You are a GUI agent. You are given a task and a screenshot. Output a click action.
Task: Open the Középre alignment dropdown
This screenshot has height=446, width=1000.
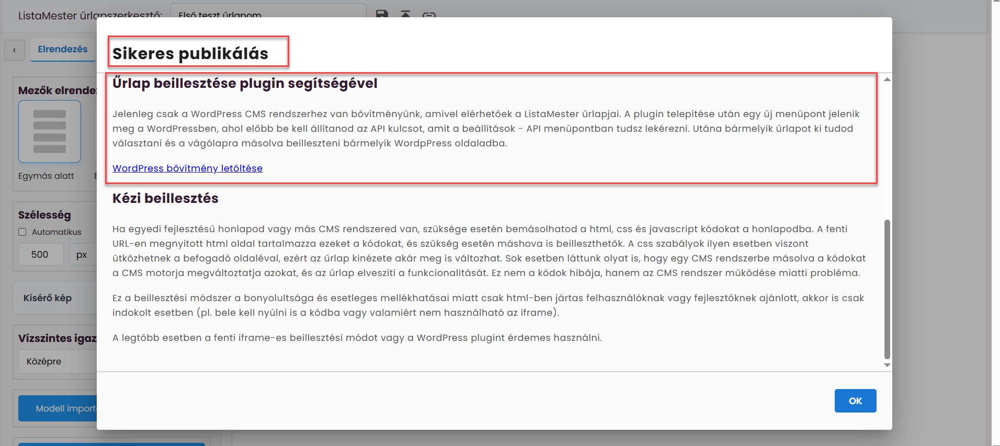point(58,361)
